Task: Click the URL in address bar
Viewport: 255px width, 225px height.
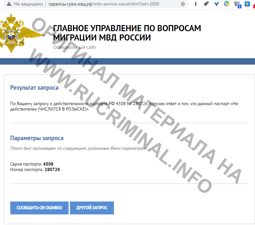Action: [x=104, y=4]
